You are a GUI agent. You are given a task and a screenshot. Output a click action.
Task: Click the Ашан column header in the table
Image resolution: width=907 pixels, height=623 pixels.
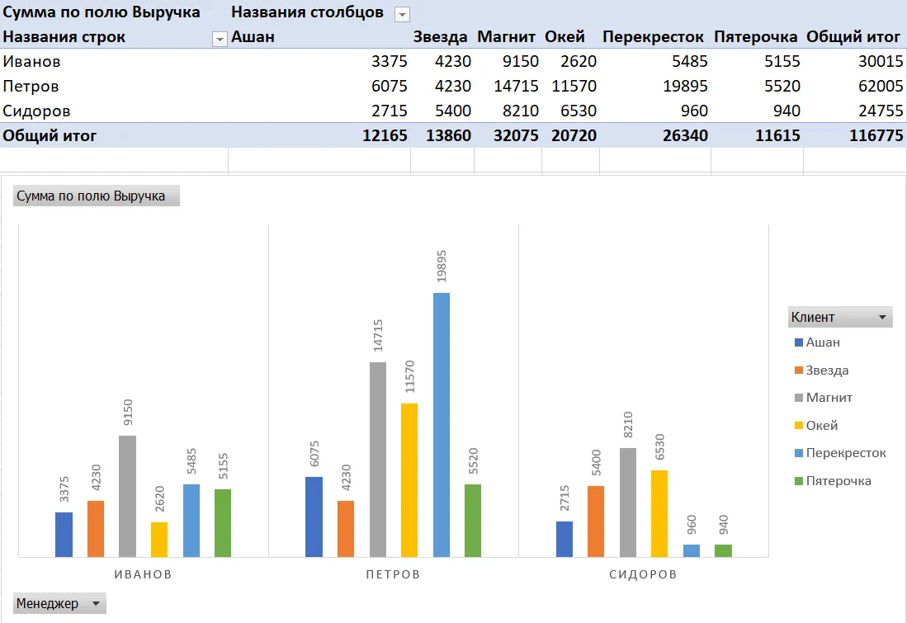[x=253, y=37]
